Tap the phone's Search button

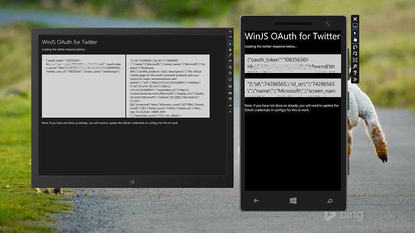330,201
